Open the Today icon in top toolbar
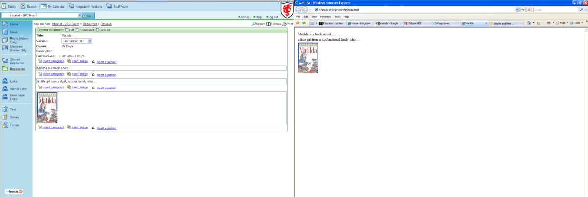 [x=4, y=7]
